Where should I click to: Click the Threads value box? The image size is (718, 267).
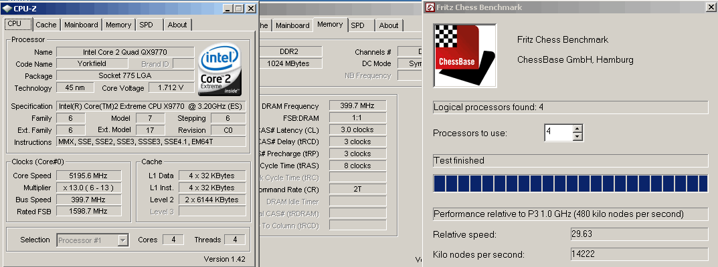click(x=234, y=240)
